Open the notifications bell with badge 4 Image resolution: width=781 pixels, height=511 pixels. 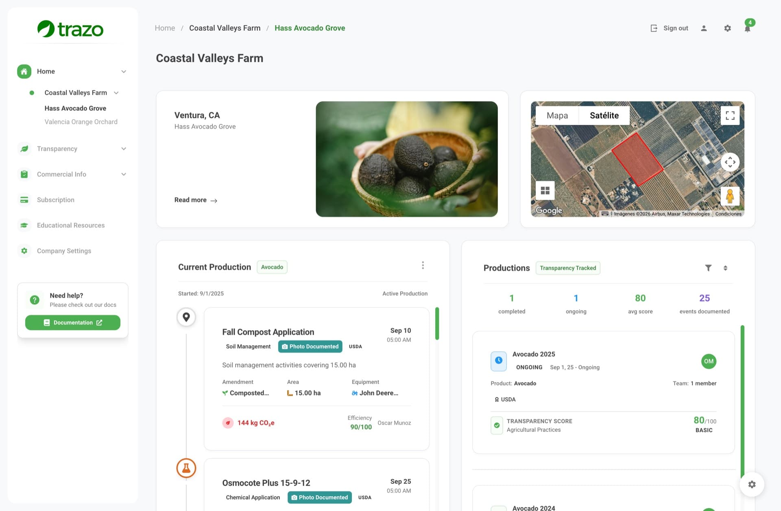[748, 28]
